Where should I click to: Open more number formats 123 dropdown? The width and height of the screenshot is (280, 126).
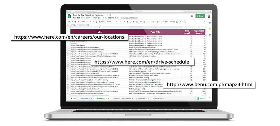(103, 22)
